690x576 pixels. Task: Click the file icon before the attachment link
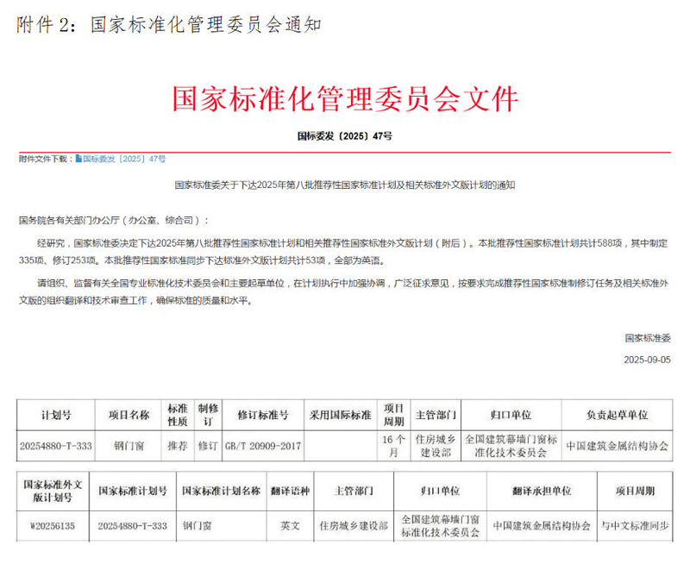pyautogui.click(x=78, y=160)
